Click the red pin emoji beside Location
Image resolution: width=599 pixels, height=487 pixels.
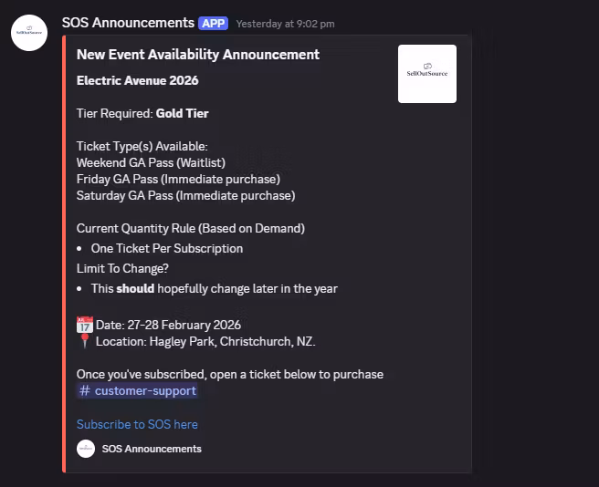pyautogui.click(x=84, y=341)
